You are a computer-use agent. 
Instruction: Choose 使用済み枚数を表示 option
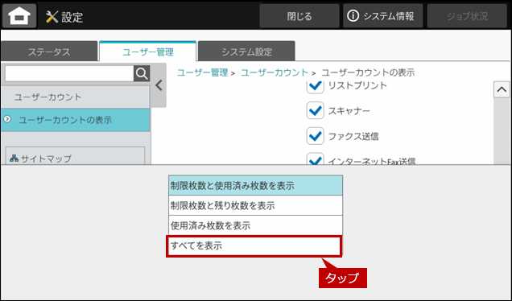[255, 225]
